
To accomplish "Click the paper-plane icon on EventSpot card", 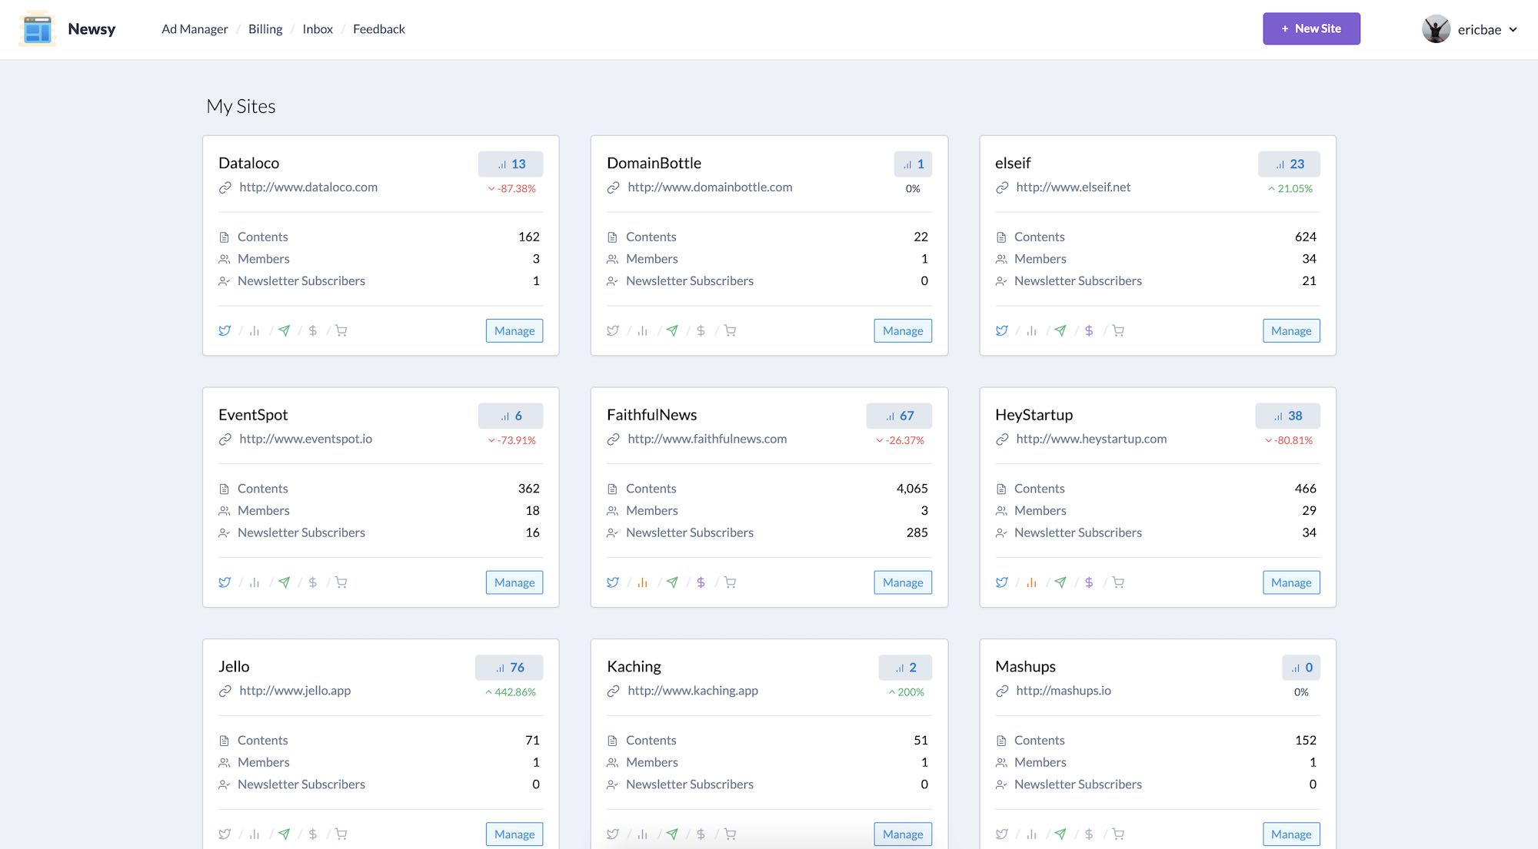I will [284, 582].
